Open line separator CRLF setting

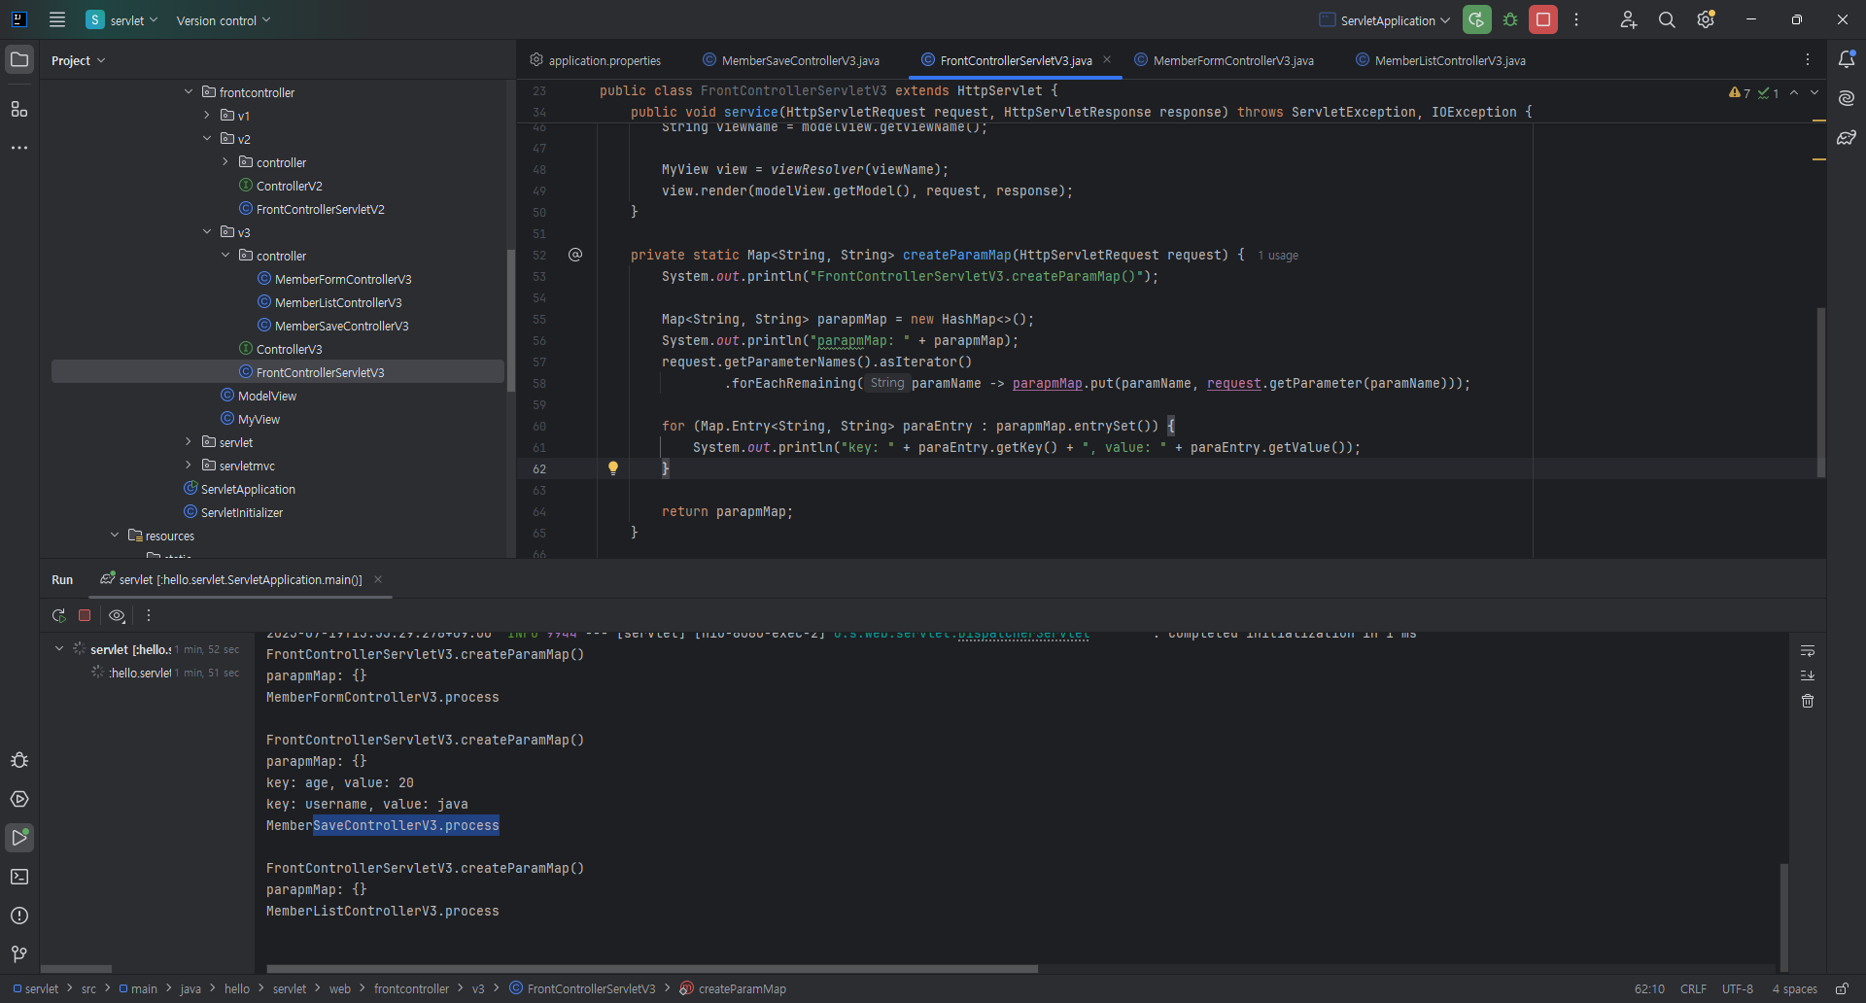(1693, 988)
